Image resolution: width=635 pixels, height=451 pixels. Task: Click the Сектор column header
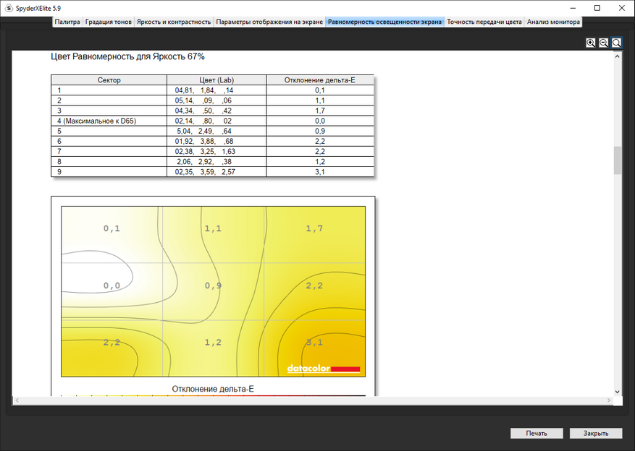(x=109, y=80)
